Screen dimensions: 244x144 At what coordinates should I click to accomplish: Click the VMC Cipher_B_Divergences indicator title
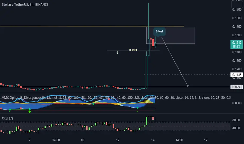22,98
